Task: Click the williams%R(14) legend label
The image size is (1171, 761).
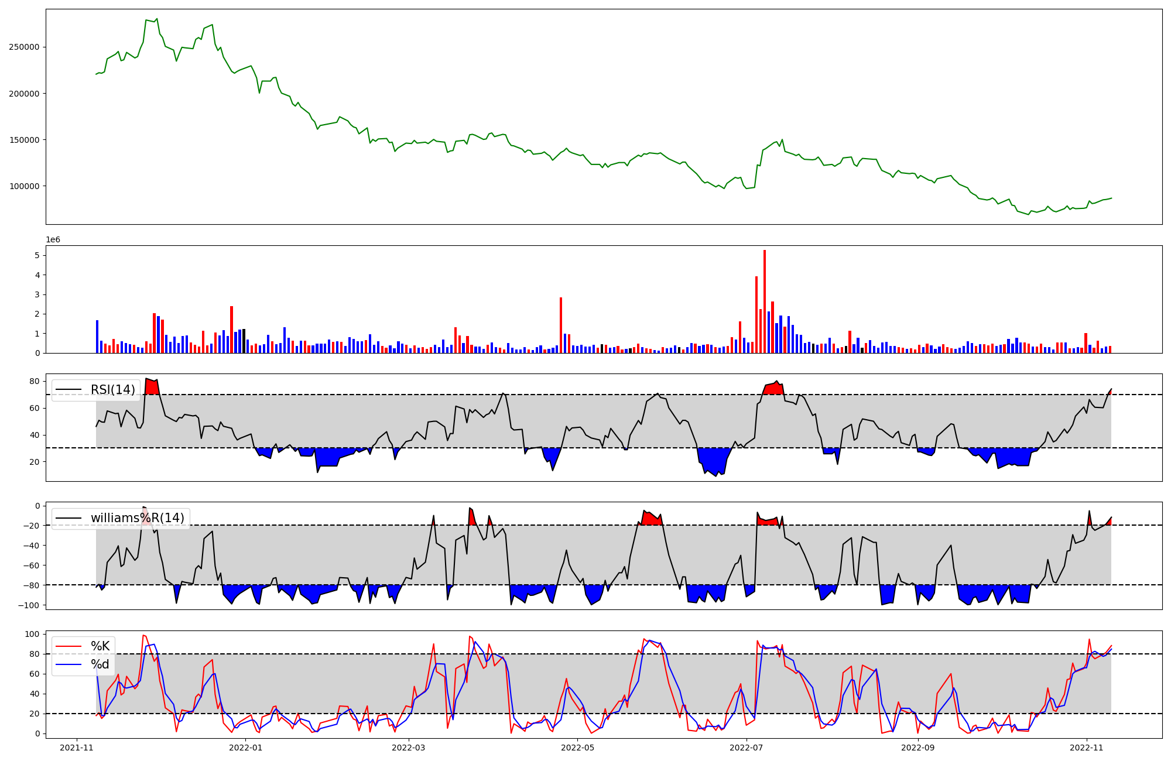Action: [x=137, y=518]
